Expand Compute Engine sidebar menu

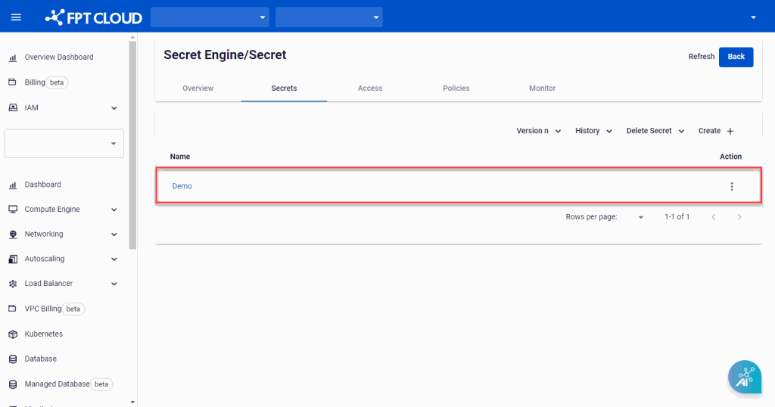click(114, 210)
